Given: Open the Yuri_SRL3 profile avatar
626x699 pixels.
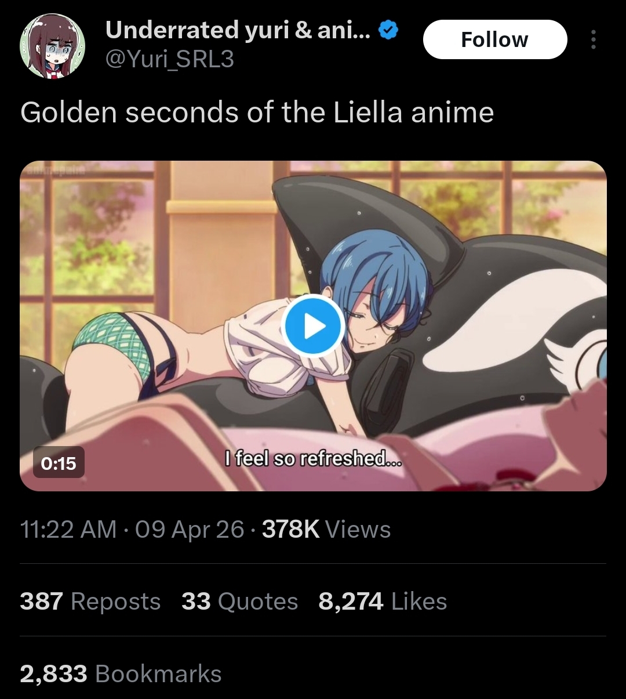Looking at the screenshot, I should tap(53, 46).
